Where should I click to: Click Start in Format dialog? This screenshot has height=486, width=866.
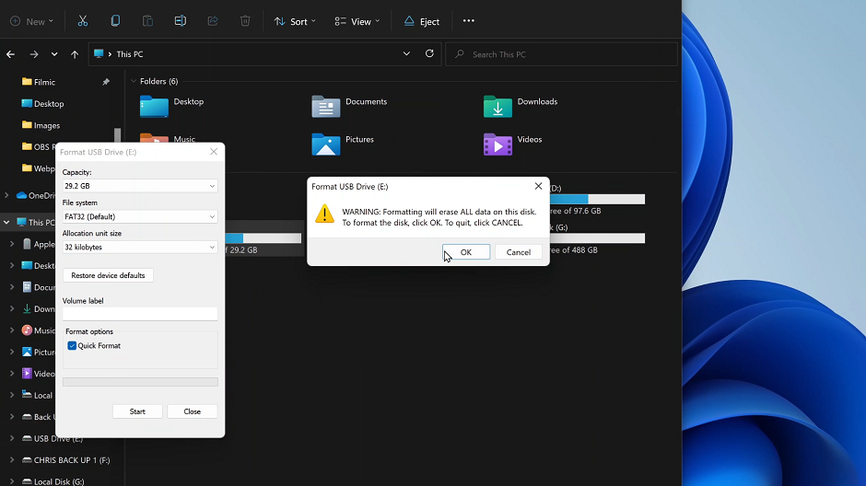[137, 411]
